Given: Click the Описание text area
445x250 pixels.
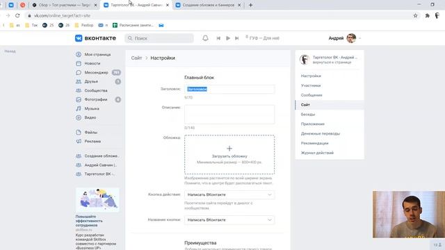Looking at the screenshot, I should (x=229, y=114).
